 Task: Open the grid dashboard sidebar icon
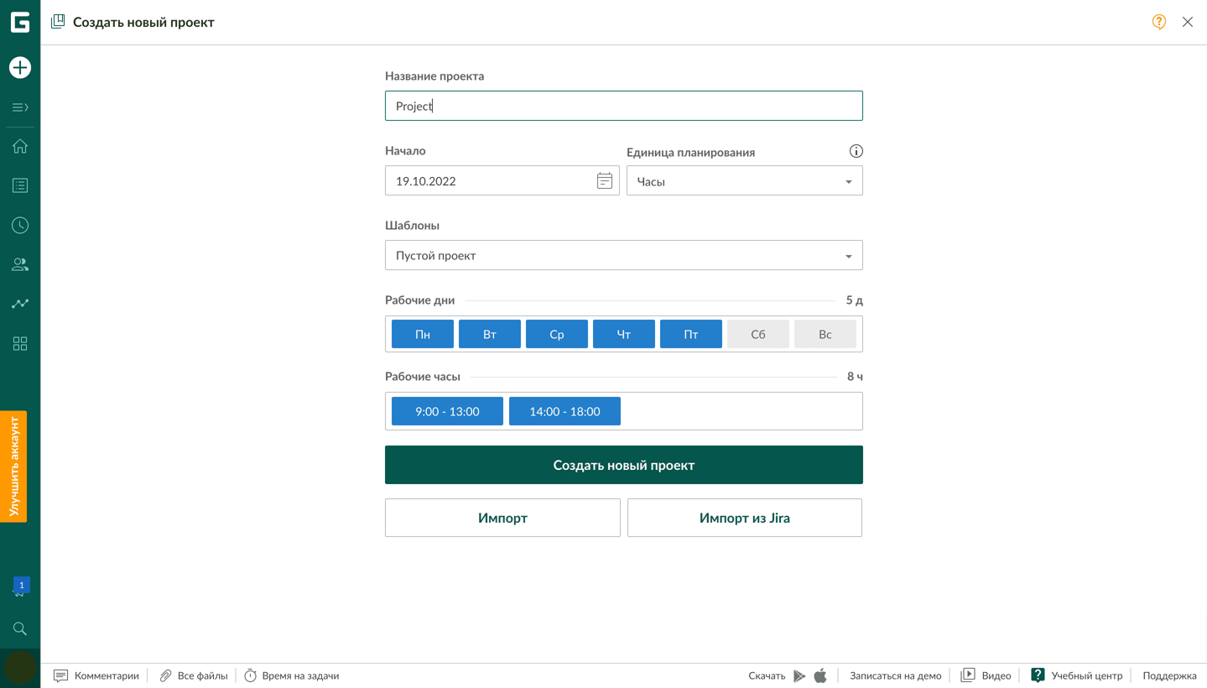tap(20, 343)
